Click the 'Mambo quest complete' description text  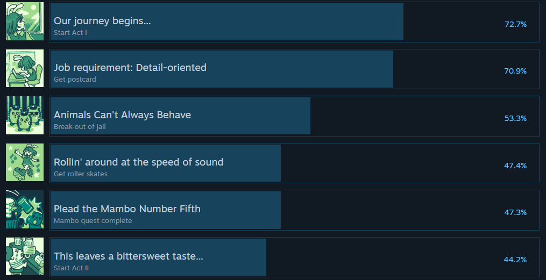93,221
